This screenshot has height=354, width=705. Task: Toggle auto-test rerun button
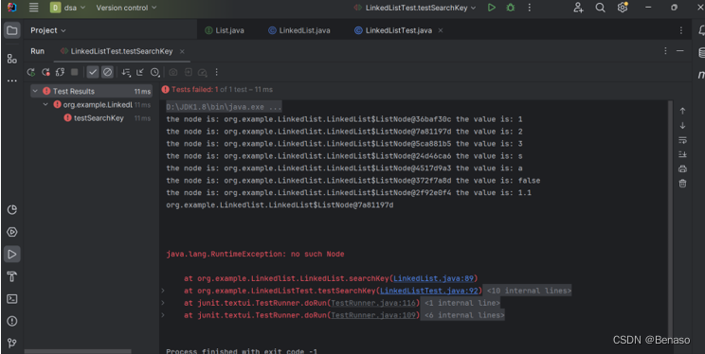point(60,72)
